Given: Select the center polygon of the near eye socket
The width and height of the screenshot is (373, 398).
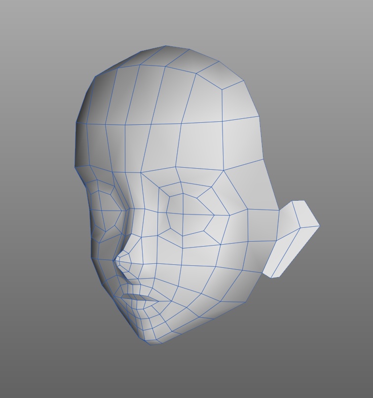Looking at the screenshot, I should pos(189,215).
